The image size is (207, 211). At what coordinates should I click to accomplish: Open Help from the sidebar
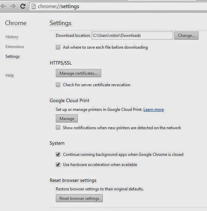tap(9, 75)
